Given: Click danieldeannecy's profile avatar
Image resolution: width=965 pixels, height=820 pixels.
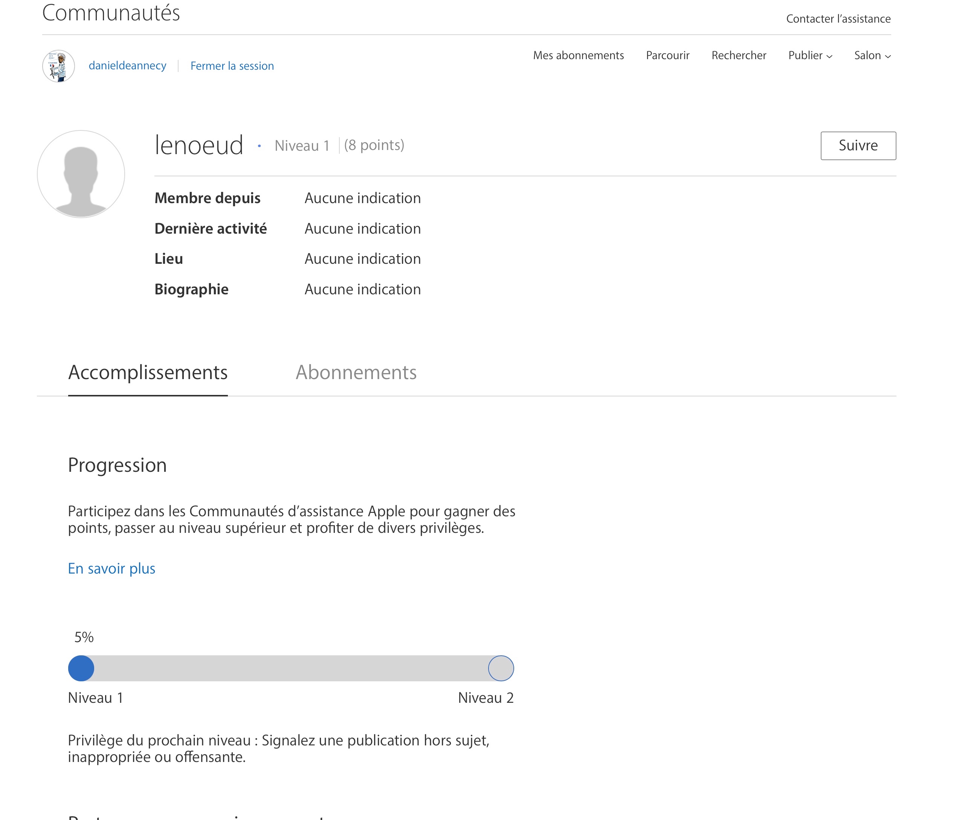Looking at the screenshot, I should 58,66.
